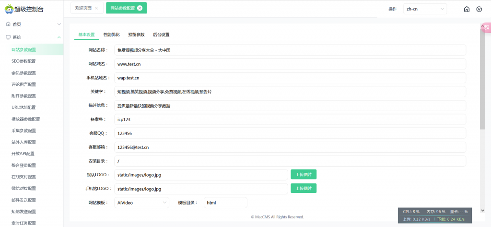The width and height of the screenshot is (491, 227).
Task: Close the 欢迎页面 tab
Action: [96, 8]
